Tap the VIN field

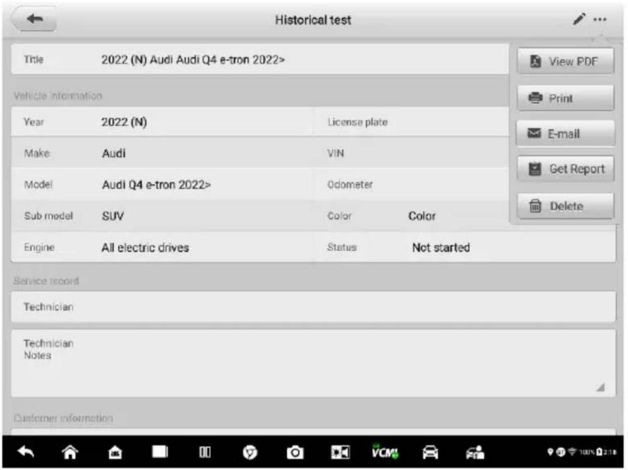(x=412, y=153)
